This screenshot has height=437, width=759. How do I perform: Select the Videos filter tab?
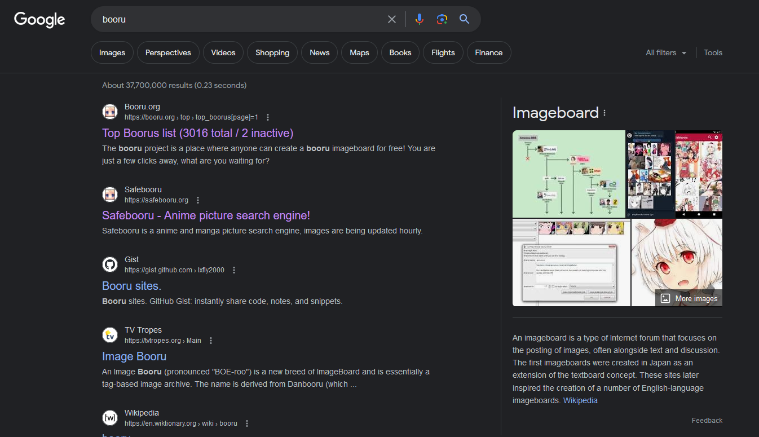click(223, 52)
